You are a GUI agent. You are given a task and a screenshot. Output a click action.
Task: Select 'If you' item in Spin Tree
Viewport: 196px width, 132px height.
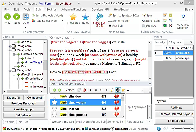[33, 82]
